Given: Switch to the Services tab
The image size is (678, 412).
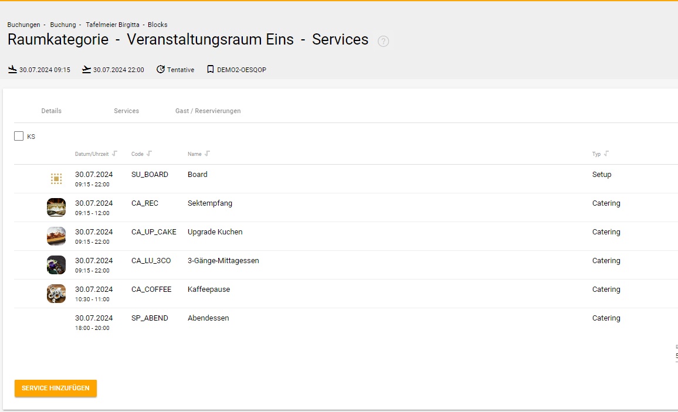Looking at the screenshot, I should click(126, 111).
